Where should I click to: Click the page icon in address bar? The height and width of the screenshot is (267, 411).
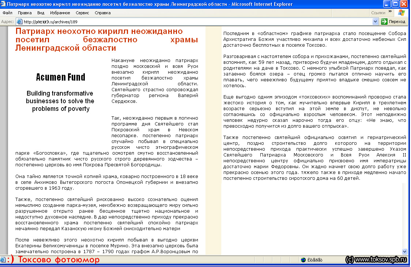point(20,22)
